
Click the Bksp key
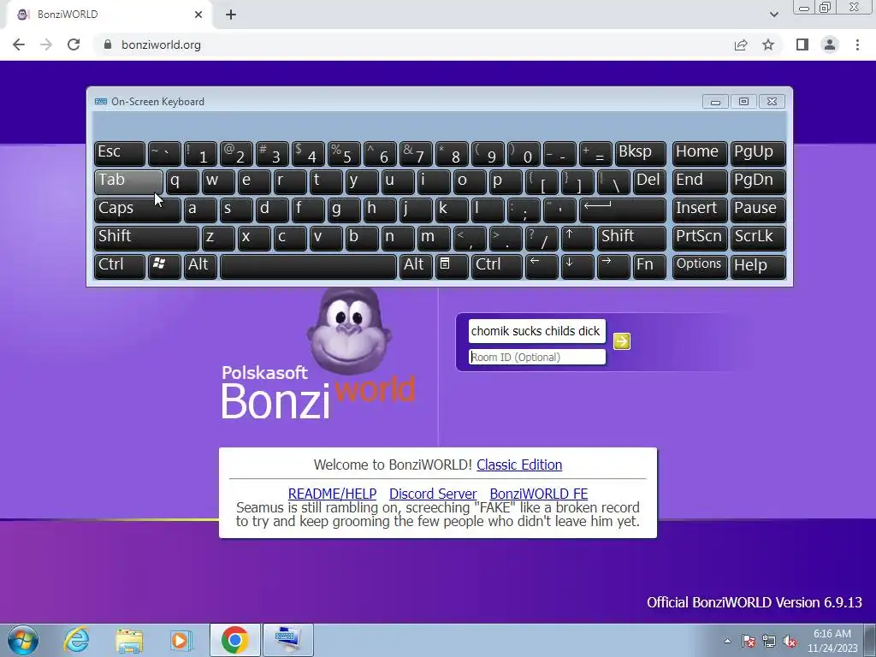640,153
